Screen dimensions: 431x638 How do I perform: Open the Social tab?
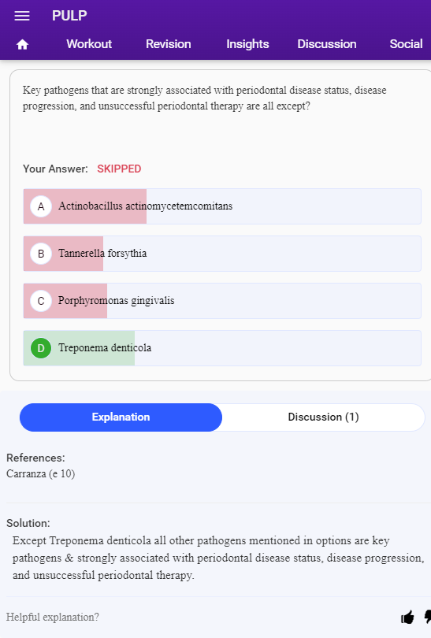click(x=406, y=44)
